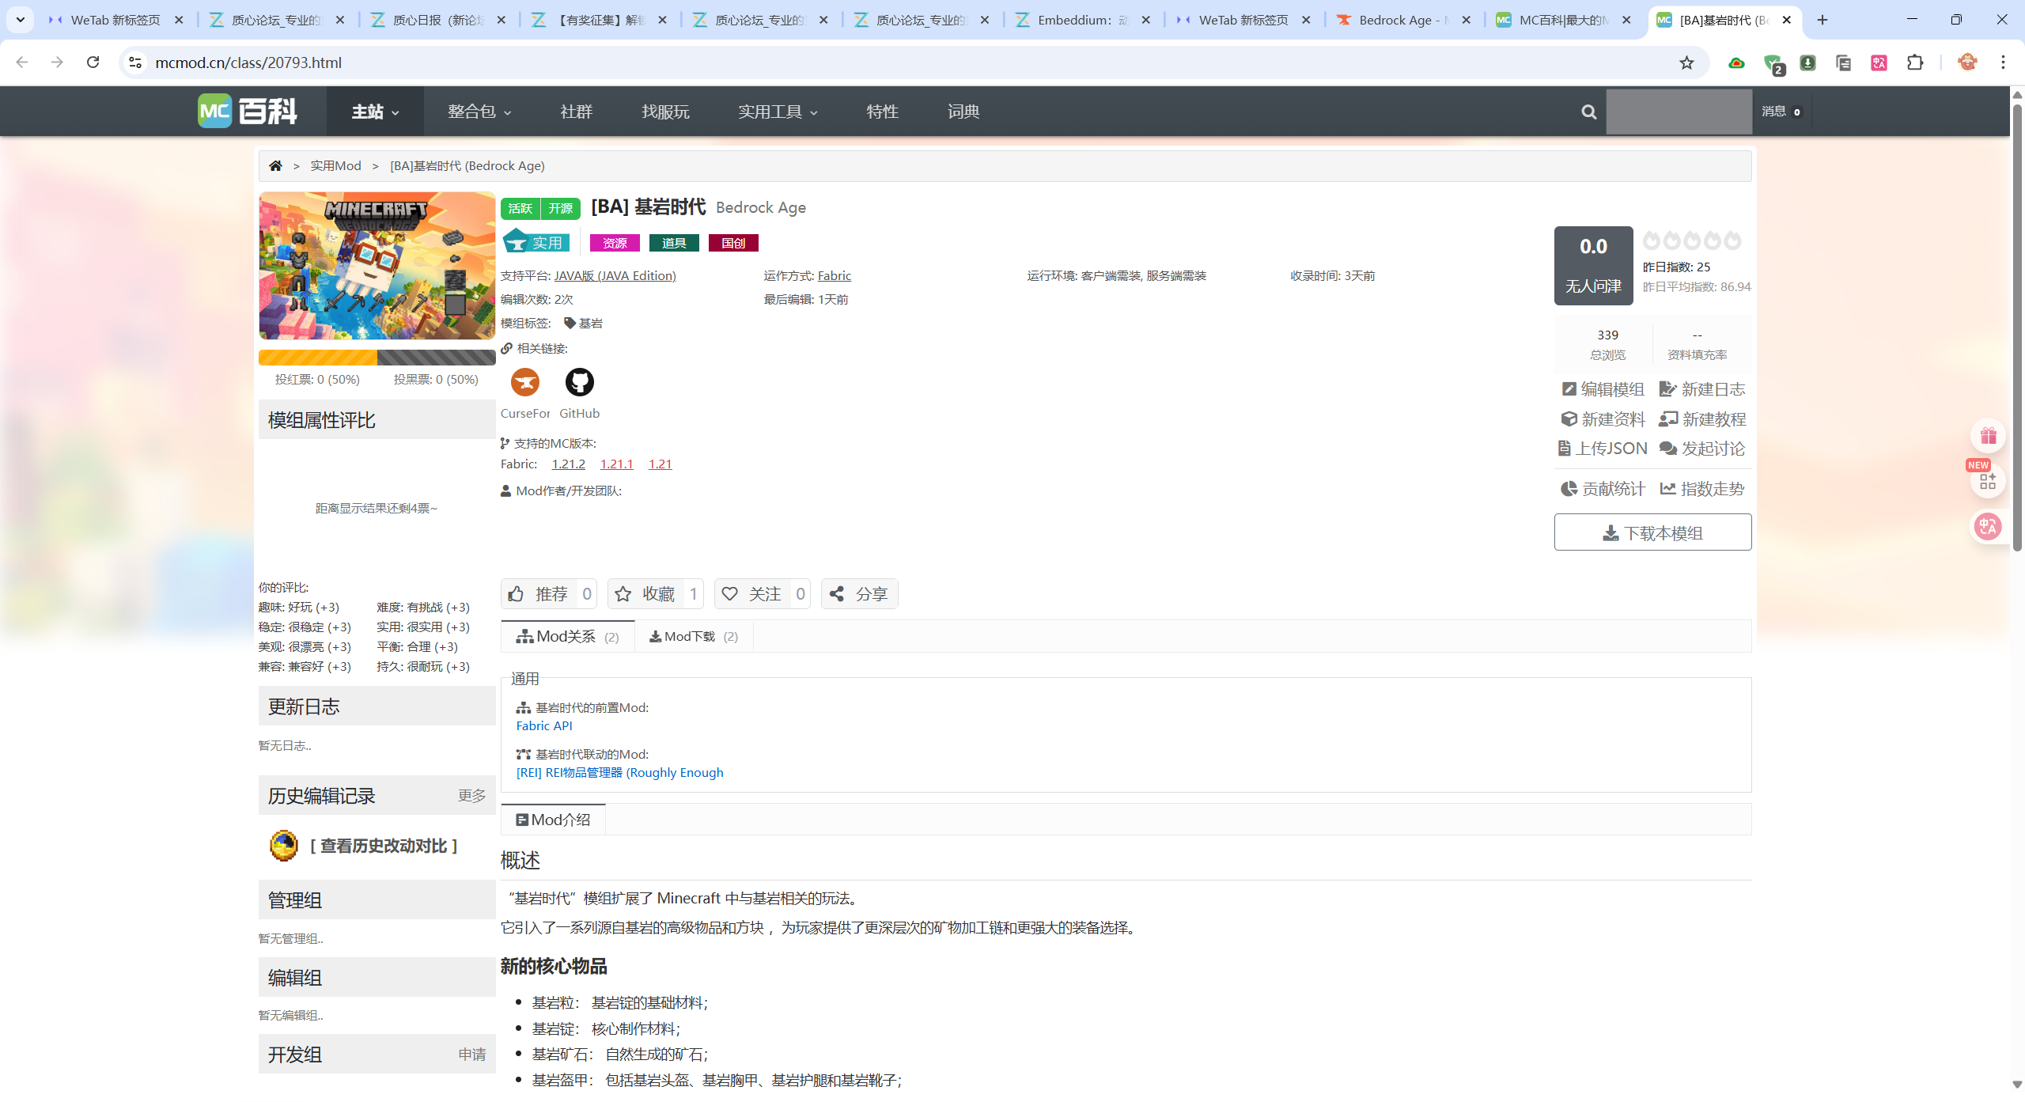
Task: Open the browser profile avatar
Action: (1967, 62)
